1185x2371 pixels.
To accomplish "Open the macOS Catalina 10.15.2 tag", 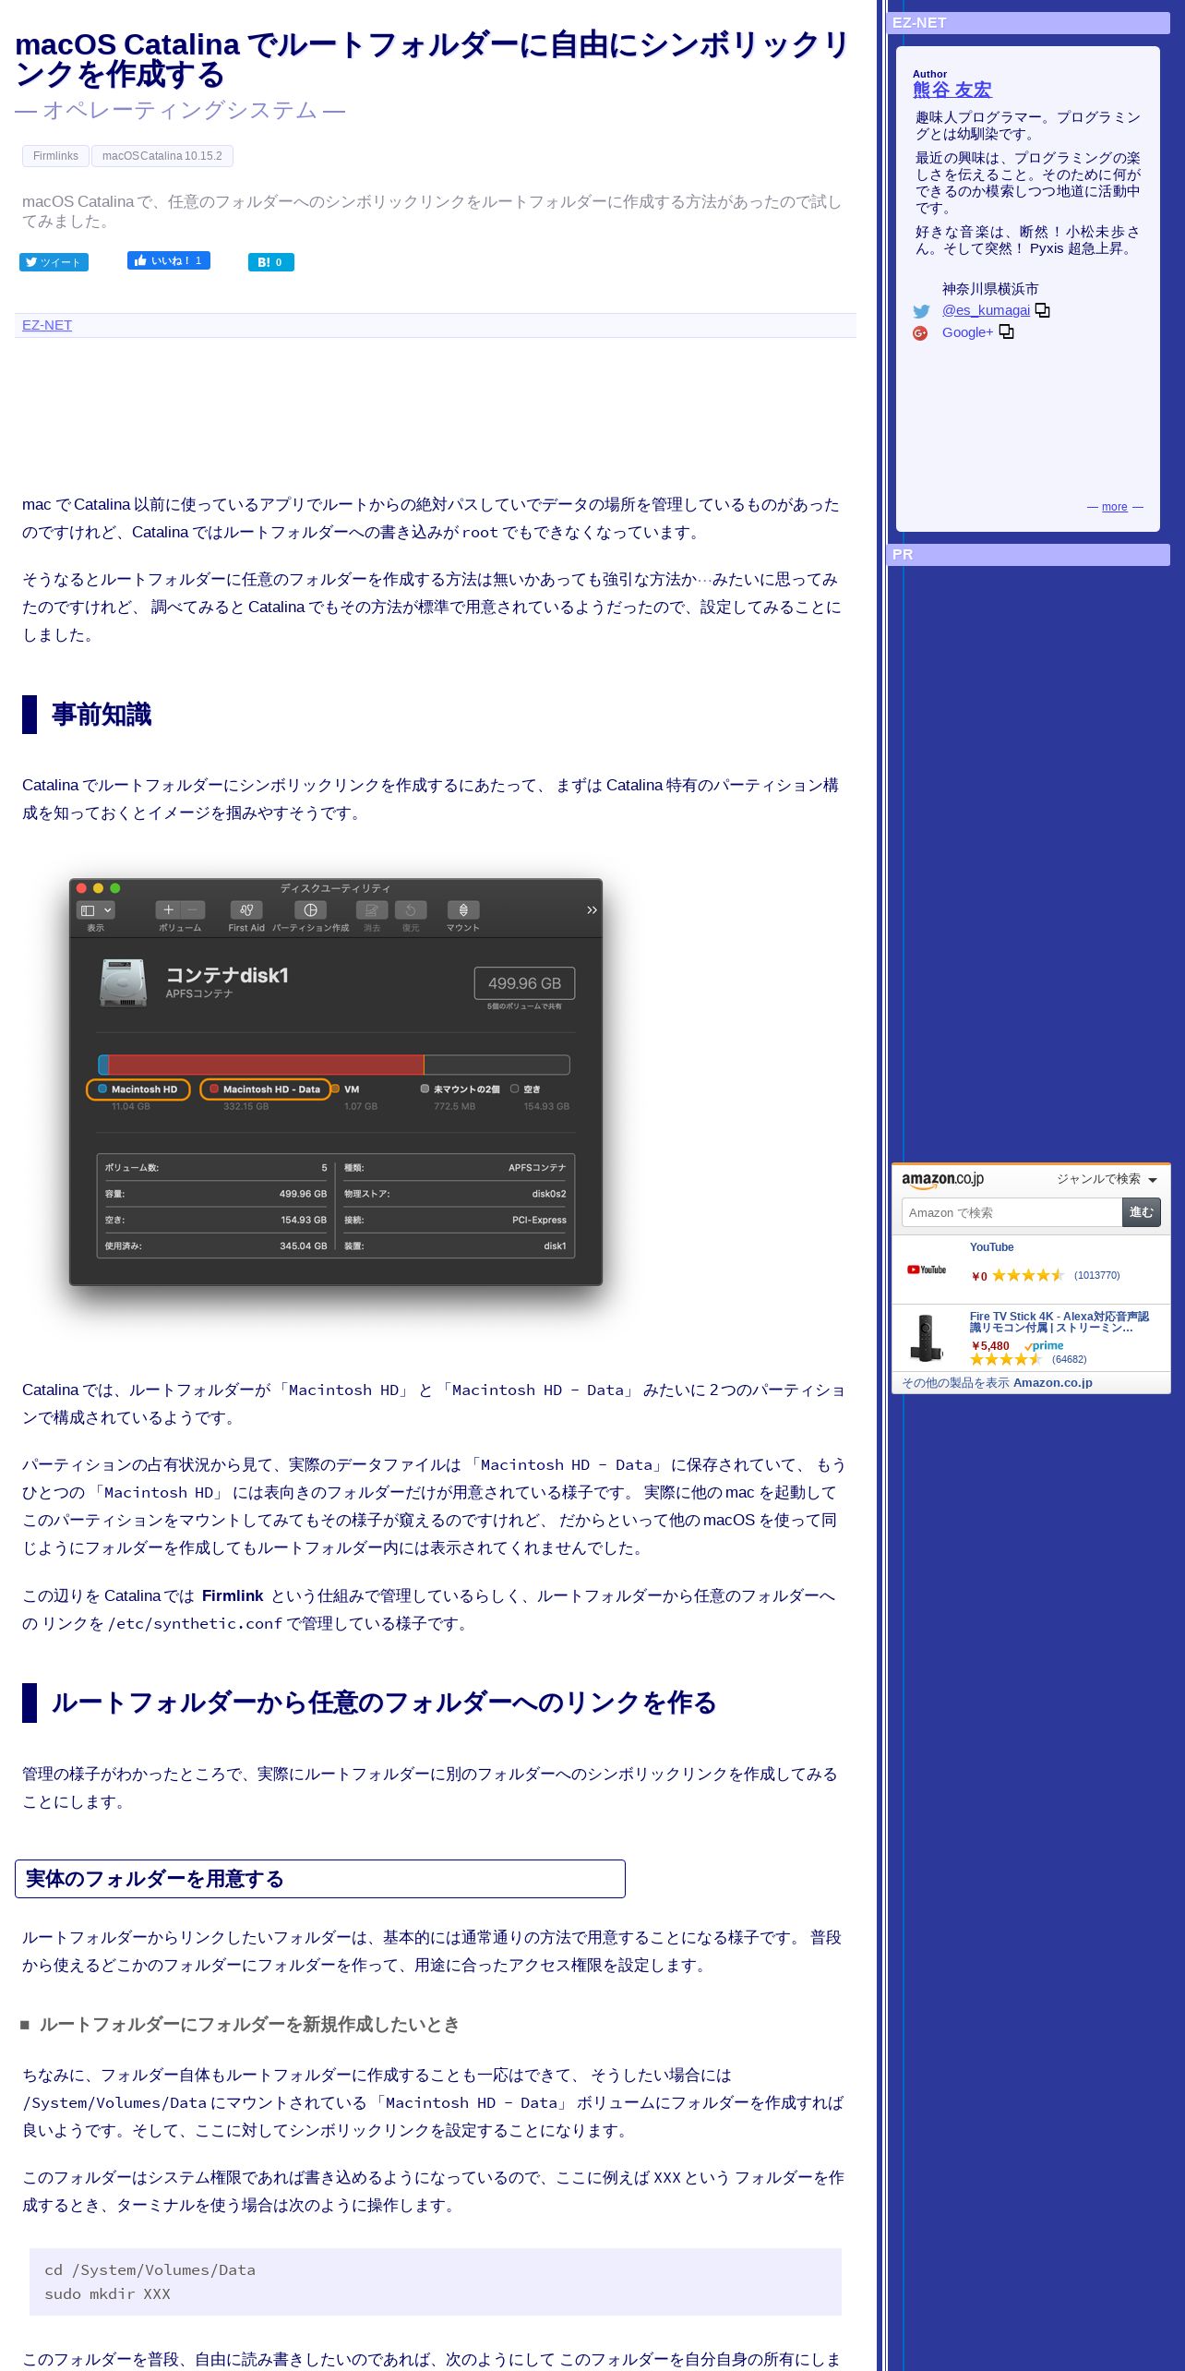I will click(162, 156).
